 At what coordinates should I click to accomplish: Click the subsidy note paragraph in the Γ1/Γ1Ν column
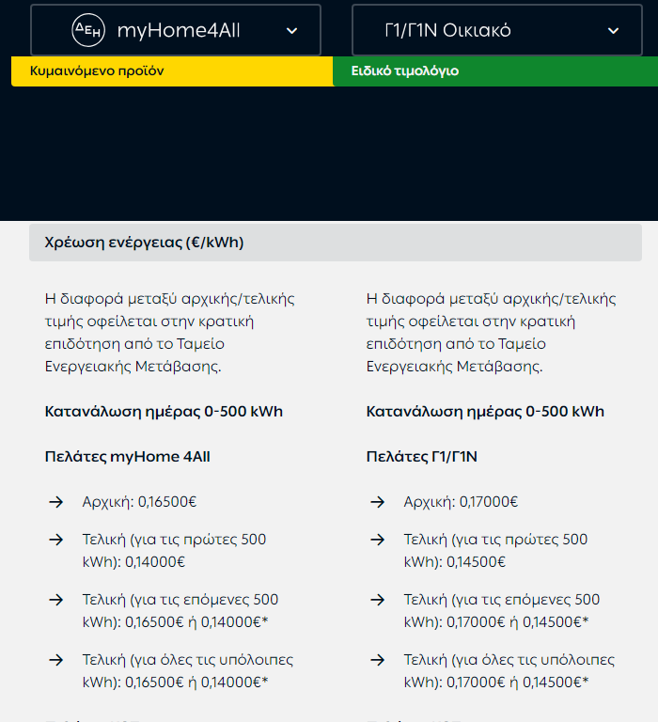[491, 333]
